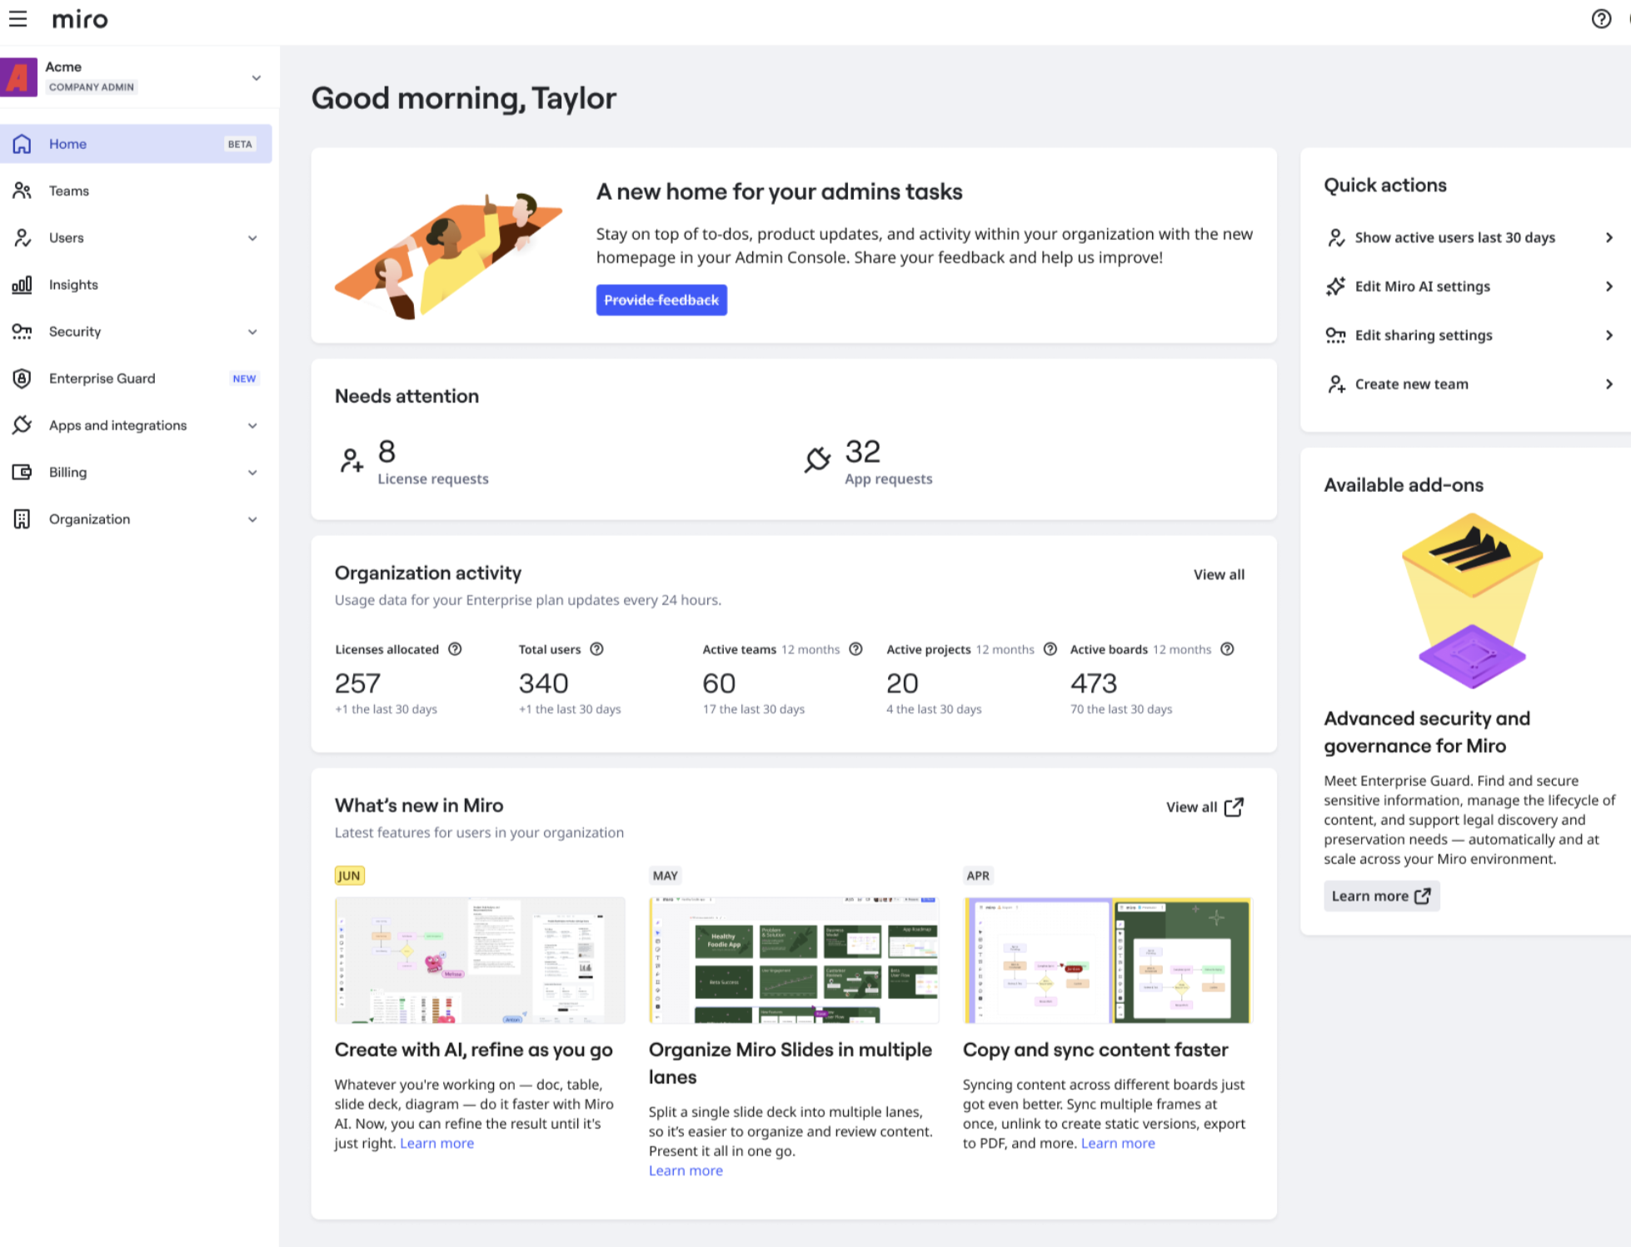Click the Active boards info icon

(1227, 649)
